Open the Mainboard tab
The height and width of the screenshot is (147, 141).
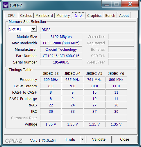(44, 15)
